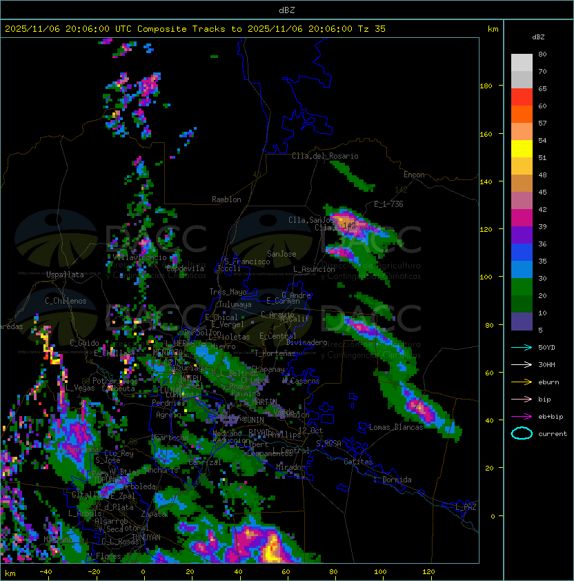574x581 pixels.
Task: Click the cyan current ellipse icon
Action: (522, 433)
